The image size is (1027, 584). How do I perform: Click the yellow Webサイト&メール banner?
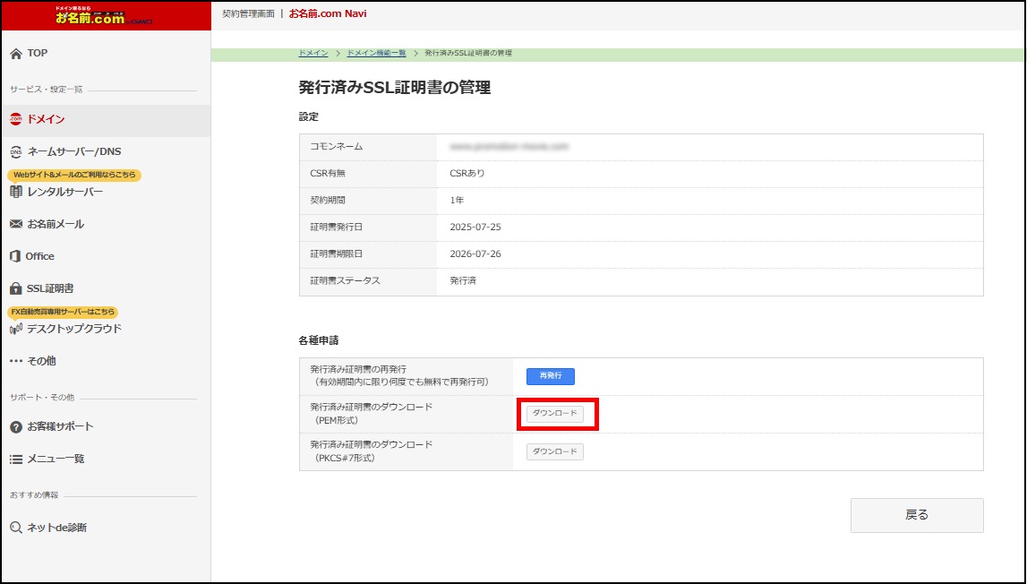[x=74, y=176]
